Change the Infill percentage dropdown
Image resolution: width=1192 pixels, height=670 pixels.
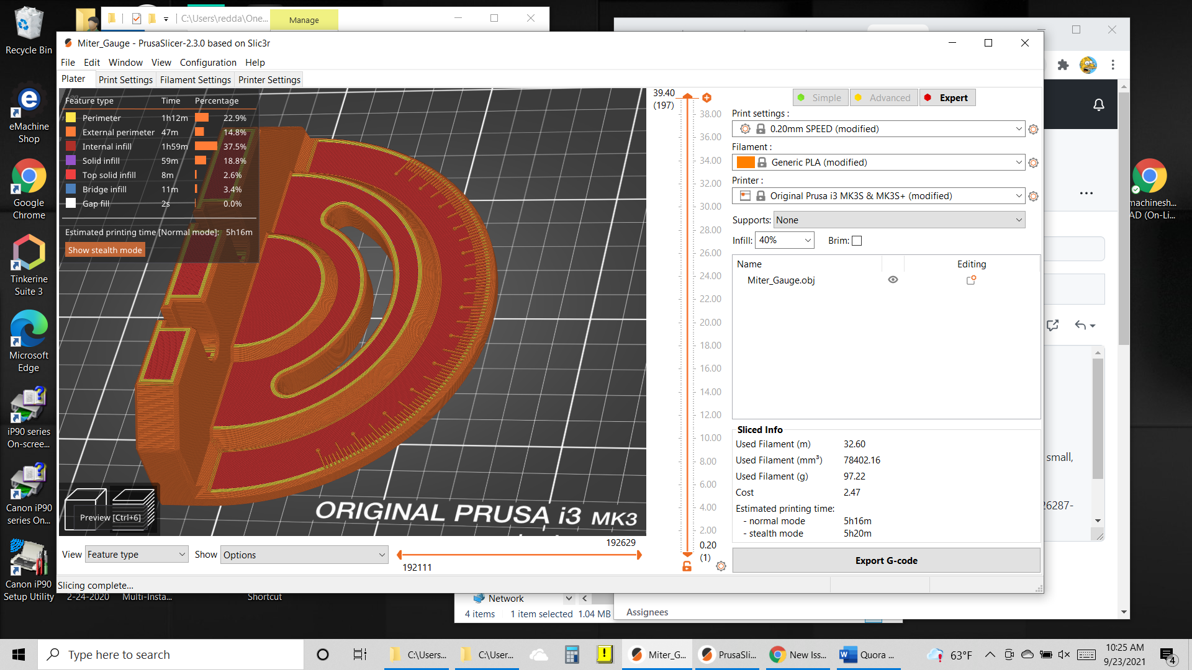click(x=784, y=240)
